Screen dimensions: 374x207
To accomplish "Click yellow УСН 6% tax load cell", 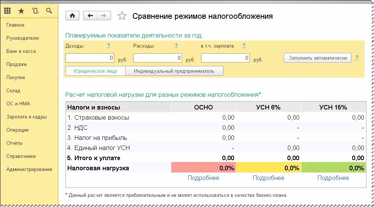I will (269, 168).
